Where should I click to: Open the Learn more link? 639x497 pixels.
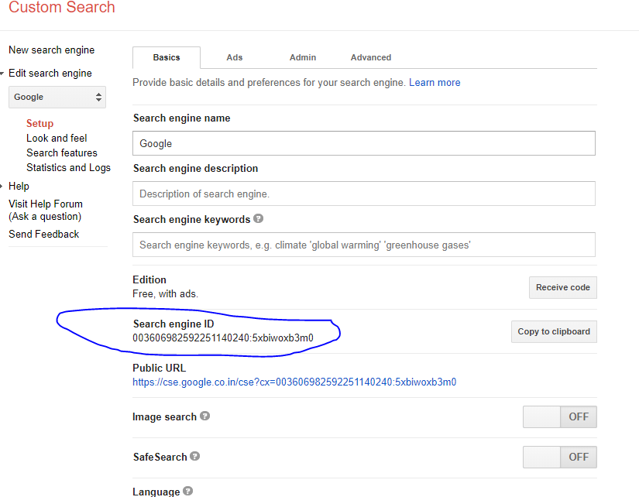(x=435, y=82)
